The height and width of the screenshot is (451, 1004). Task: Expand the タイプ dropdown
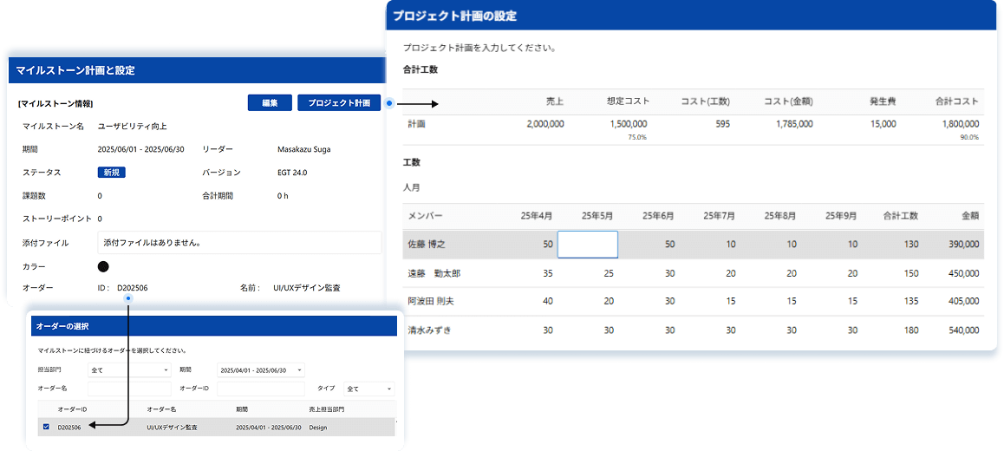(x=368, y=389)
